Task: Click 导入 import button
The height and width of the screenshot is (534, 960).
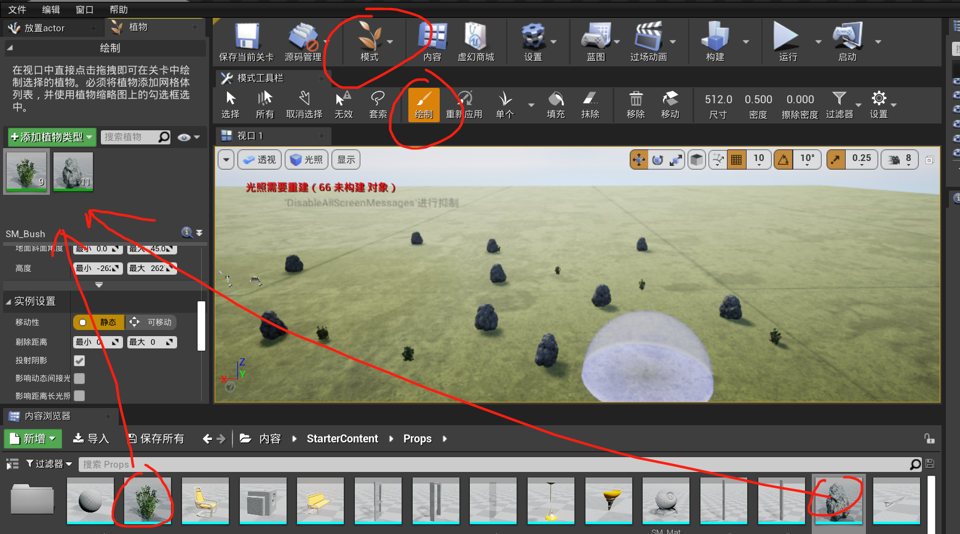Action: click(x=91, y=439)
